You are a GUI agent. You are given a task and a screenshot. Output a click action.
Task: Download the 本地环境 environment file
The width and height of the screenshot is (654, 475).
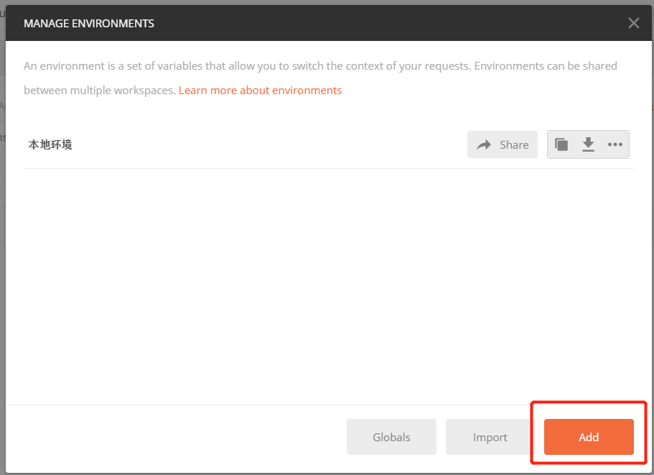(588, 144)
